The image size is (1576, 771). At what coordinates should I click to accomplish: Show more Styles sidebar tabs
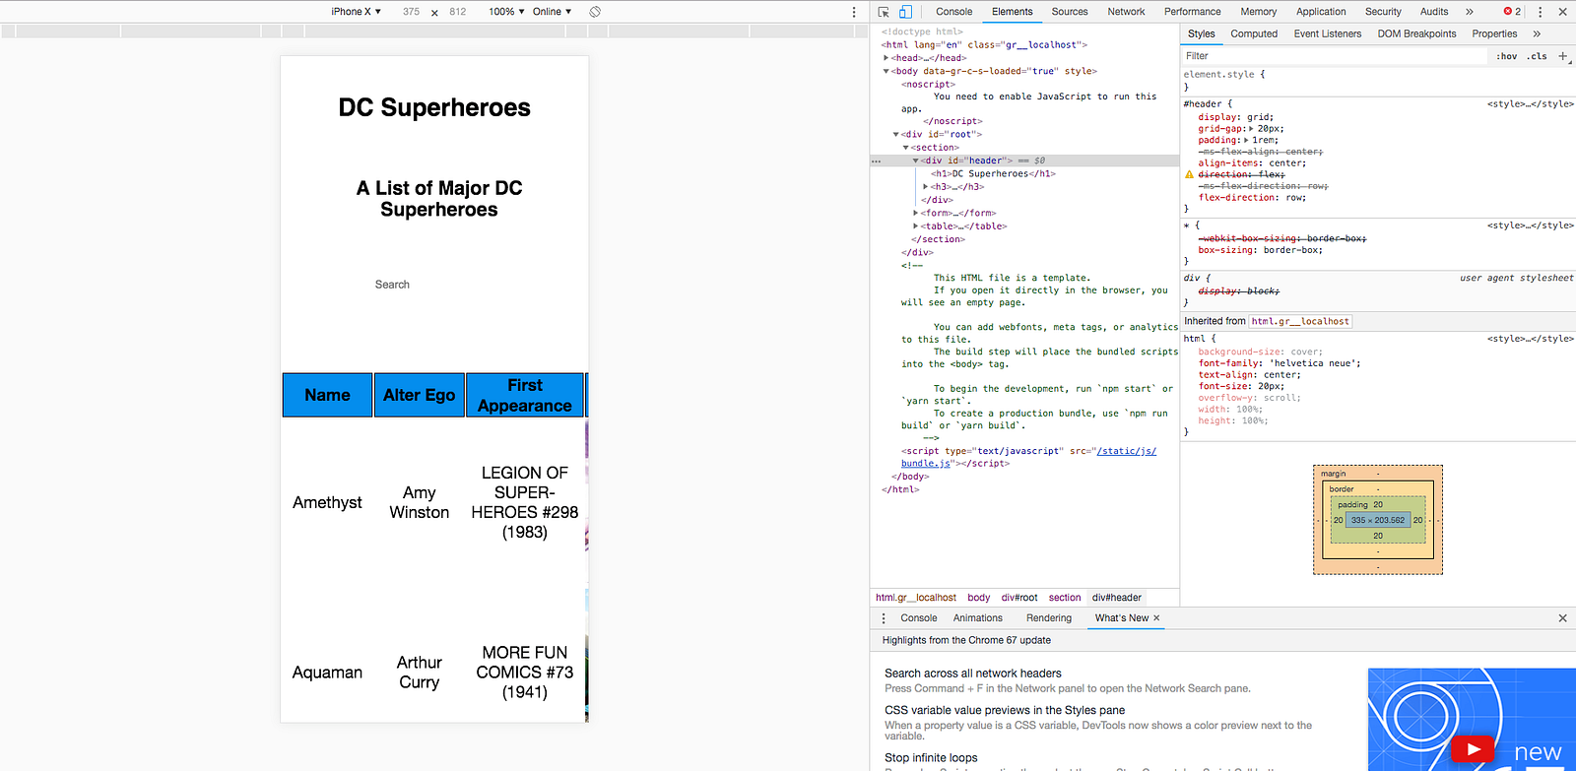point(1537,33)
